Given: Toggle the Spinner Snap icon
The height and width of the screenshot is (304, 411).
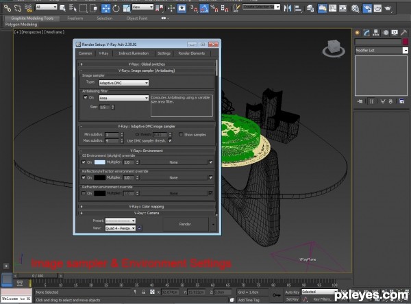Looking at the screenshot, I should click(x=225, y=8).
